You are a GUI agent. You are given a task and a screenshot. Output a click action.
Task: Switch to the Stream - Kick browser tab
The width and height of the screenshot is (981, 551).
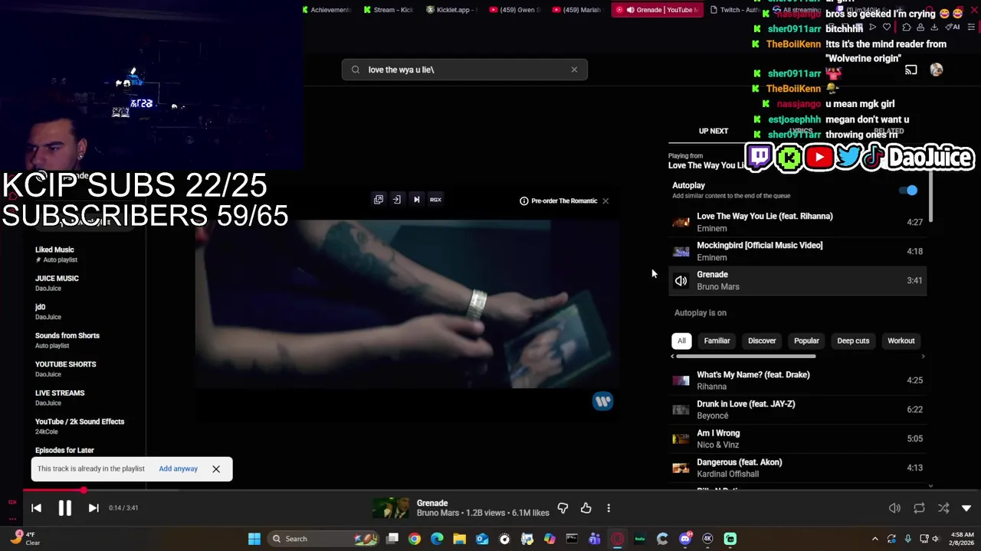pyautogui.click(x=389, y=10)
